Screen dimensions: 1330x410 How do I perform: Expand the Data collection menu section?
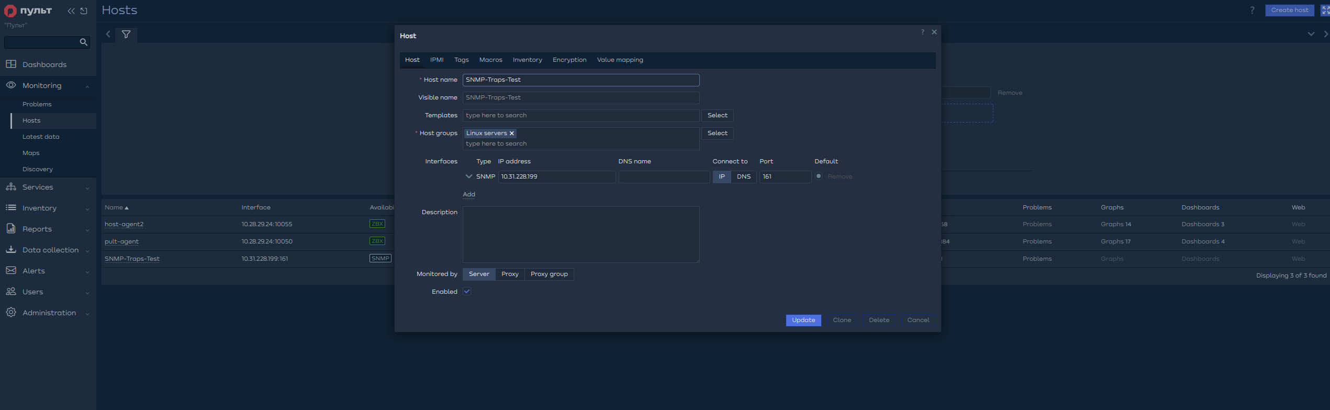click(x=87, y=251)
